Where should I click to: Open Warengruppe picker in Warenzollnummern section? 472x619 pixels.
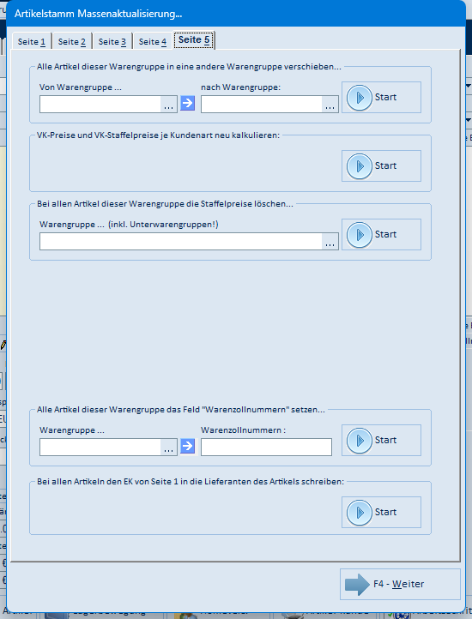[169, 448]
